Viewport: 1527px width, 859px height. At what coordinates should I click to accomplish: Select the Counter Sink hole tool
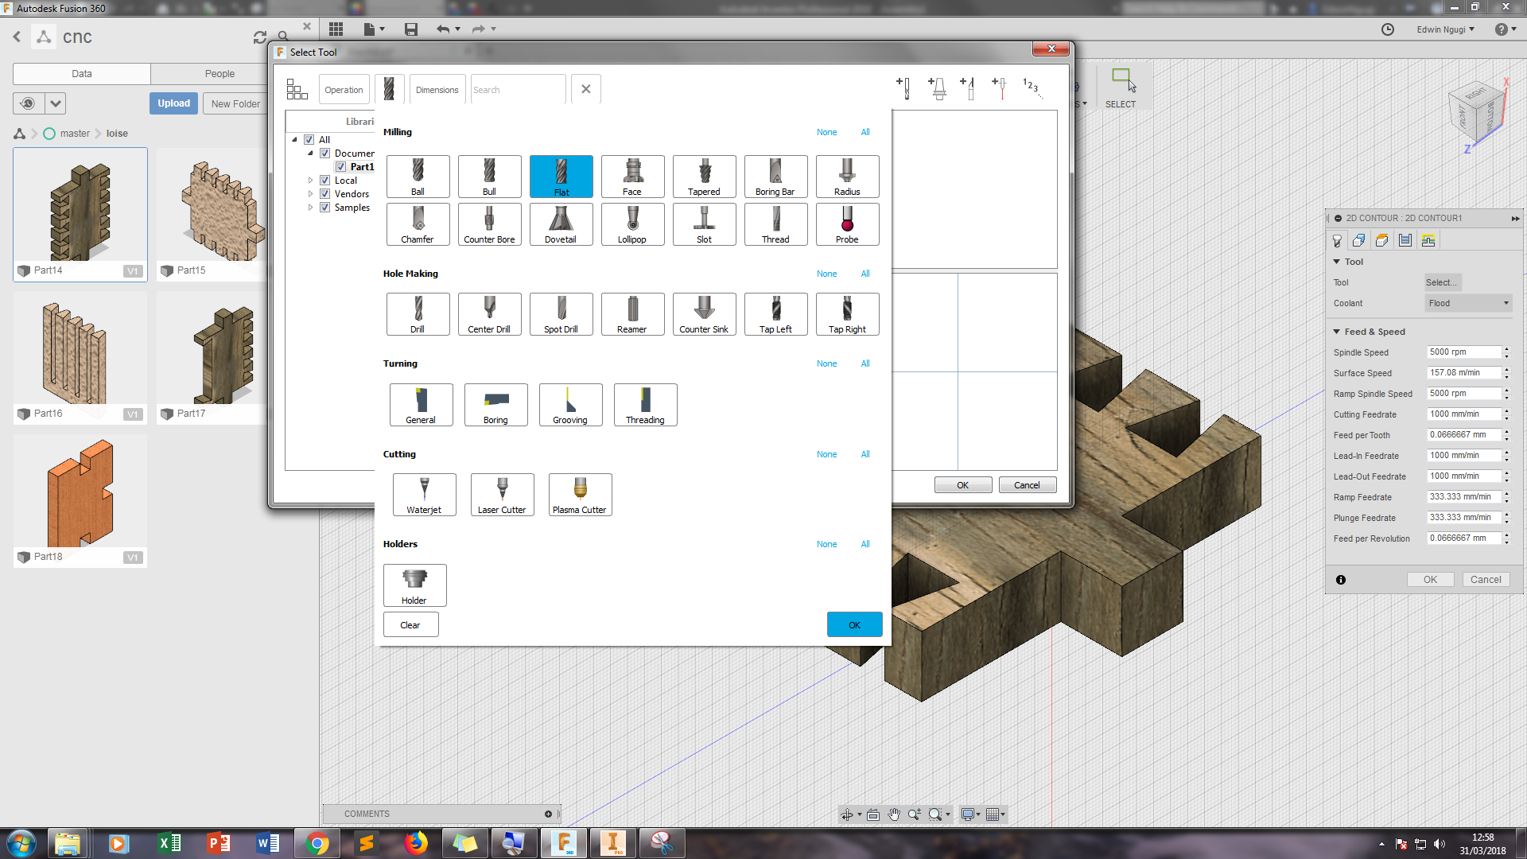pos(704,314)
